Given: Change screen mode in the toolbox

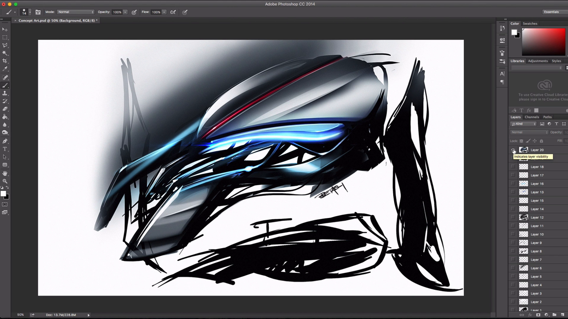Looking at the screenshot, I should 5,212.
